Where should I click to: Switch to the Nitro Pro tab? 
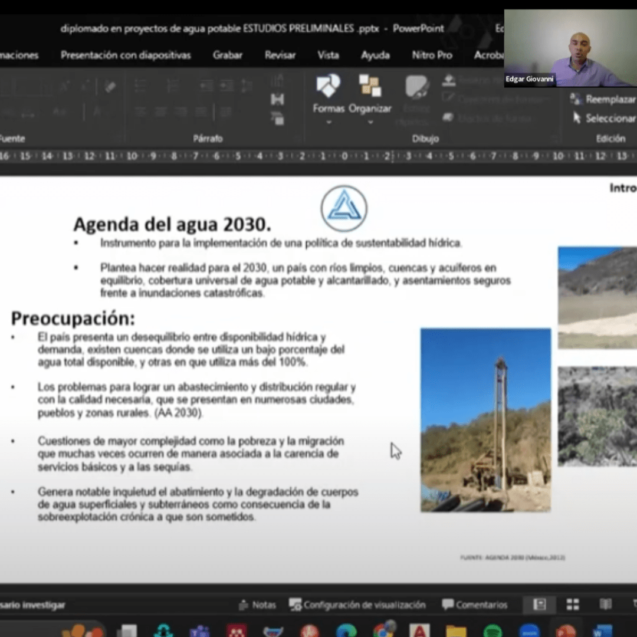click(432, 55)
